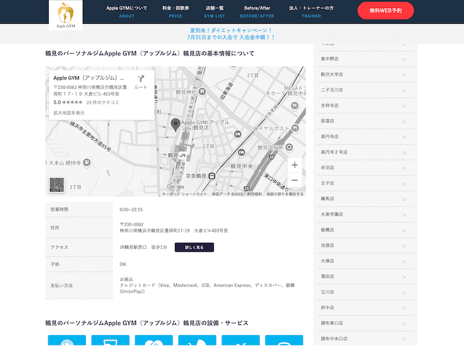Open 二子玉川店 in the sidebar

366,90
